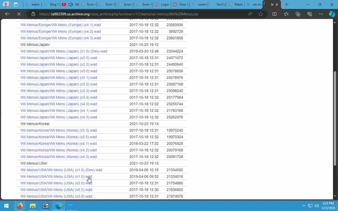View site information via the lock icon

coord(33,14)
